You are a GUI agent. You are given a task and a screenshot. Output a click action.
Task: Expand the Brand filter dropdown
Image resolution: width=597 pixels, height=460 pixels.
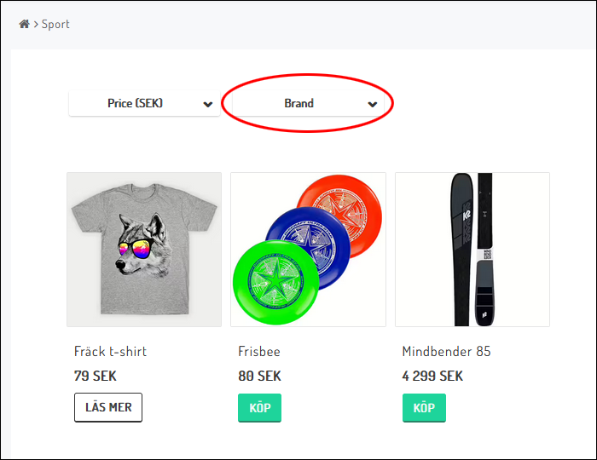pos(299,103)
